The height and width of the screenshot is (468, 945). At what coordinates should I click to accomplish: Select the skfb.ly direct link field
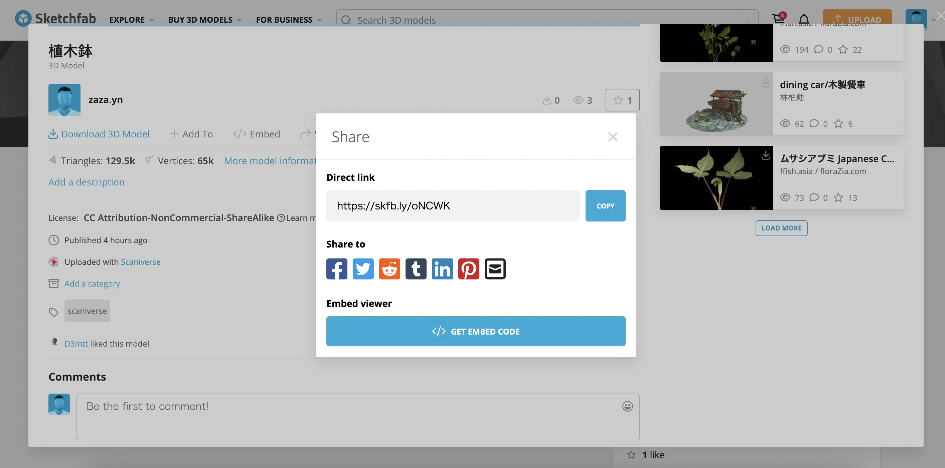tap(453, 206)
